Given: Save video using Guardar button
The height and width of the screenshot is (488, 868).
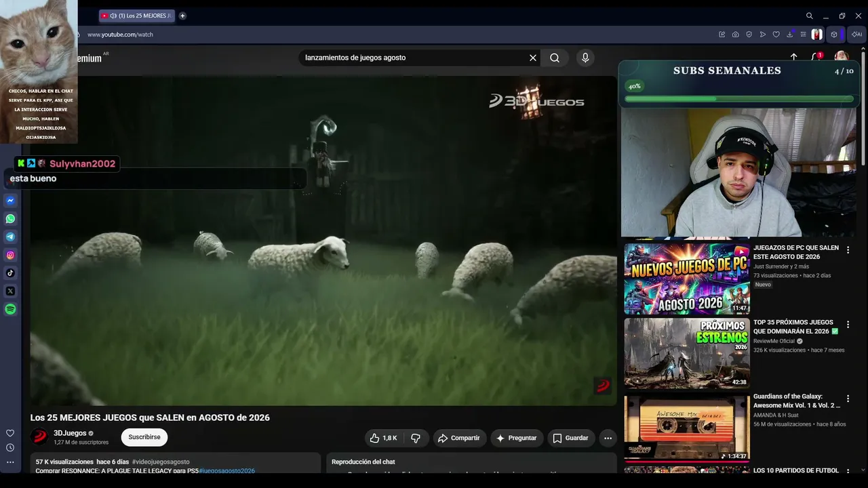Looking at the screenshot, I should coord(570,438).
